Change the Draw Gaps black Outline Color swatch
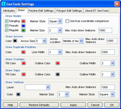This screenshot has height=109, width=121. 58,74
